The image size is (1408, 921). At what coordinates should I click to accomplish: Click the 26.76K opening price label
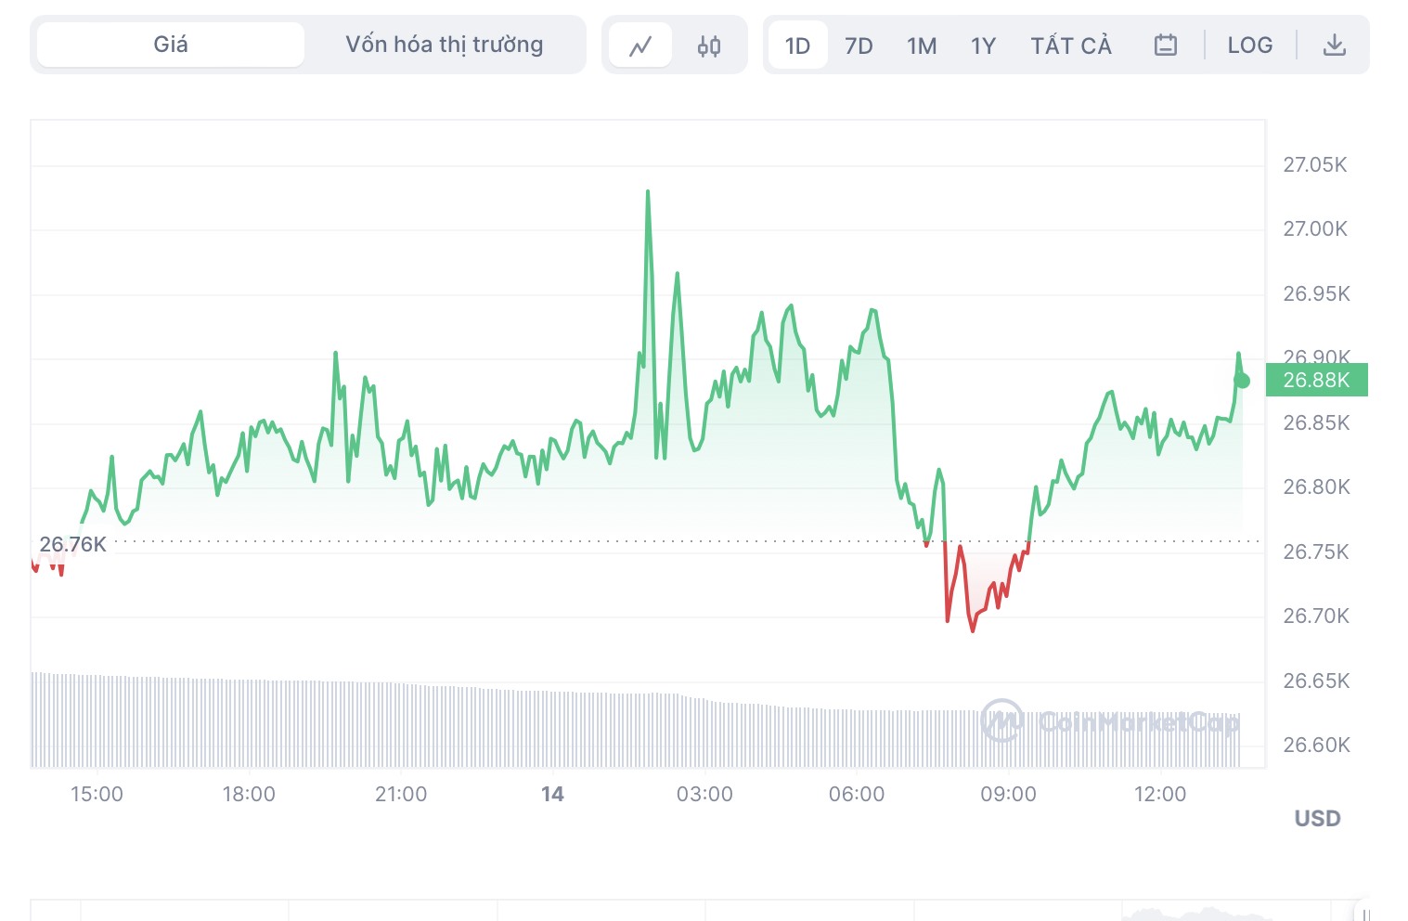[x=72, y=544]
